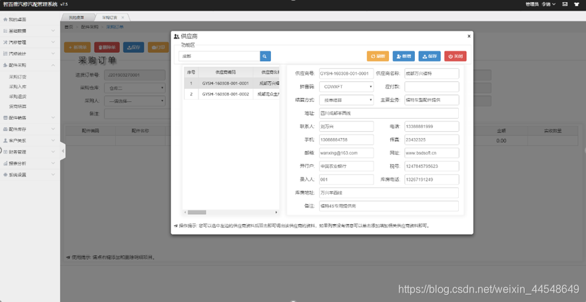Click the 配件采购 breadcrumb link
This screenshot has width=586, height=302.
coord(90,27)
